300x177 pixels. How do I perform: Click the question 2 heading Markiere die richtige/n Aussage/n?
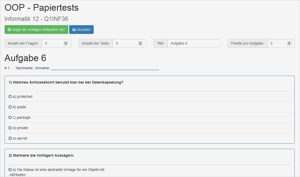click(41, 155)
